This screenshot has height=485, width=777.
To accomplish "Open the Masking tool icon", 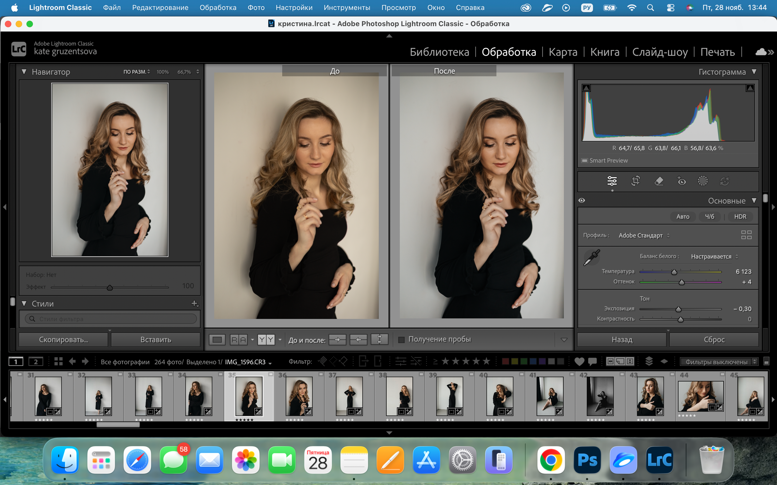I will pyautogui.click(x=703, y=181).
